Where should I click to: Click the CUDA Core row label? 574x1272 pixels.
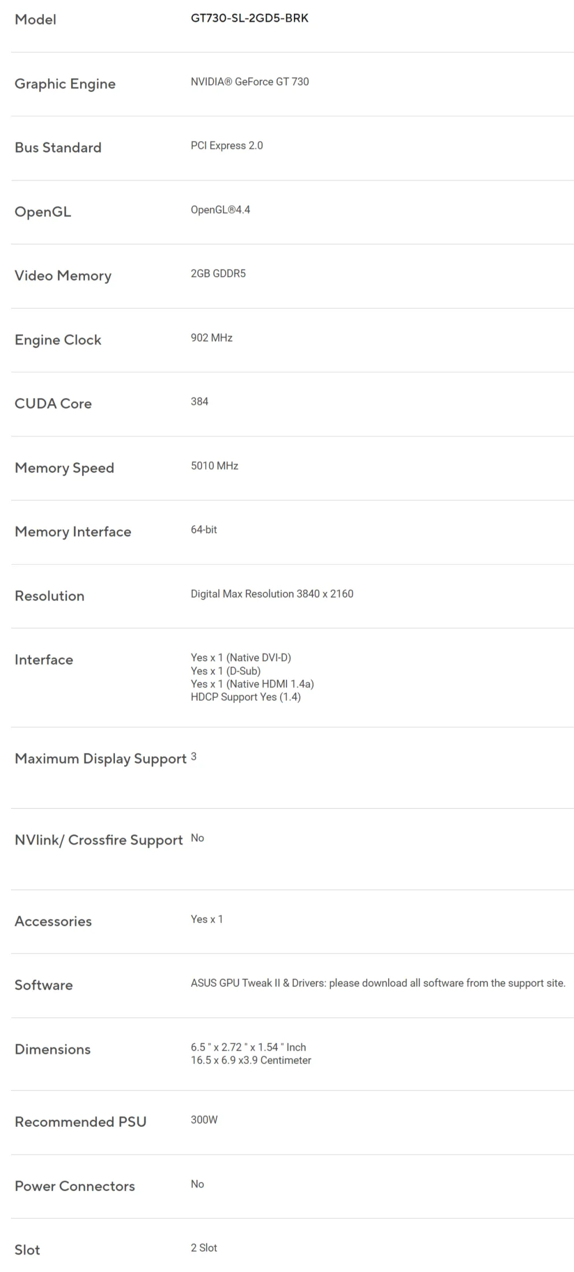53,404
